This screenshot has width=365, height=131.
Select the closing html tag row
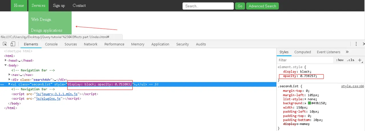[x=11, y=108]
